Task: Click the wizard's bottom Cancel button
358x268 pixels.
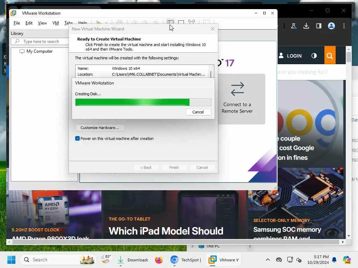Action: [x=202, y=167]
